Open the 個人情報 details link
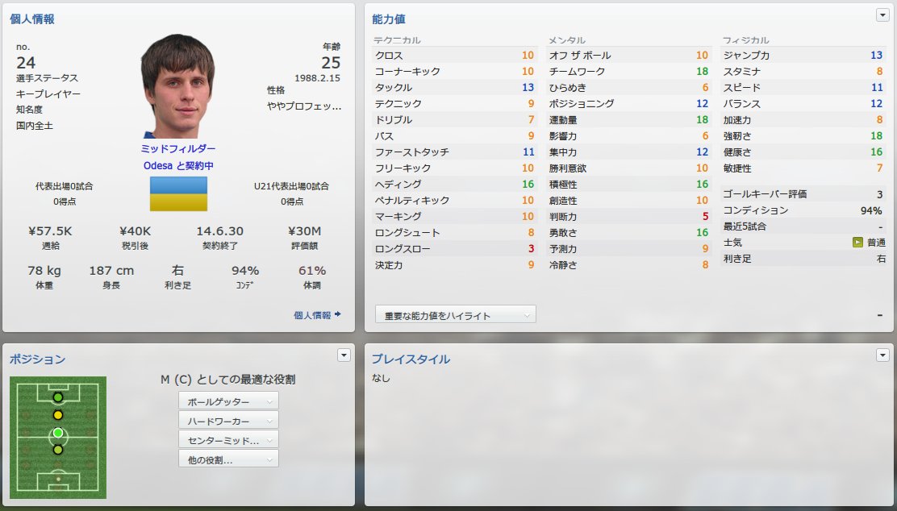Viewport: 897px width, 511px height. pyautogui.click(x=312, y=315)
